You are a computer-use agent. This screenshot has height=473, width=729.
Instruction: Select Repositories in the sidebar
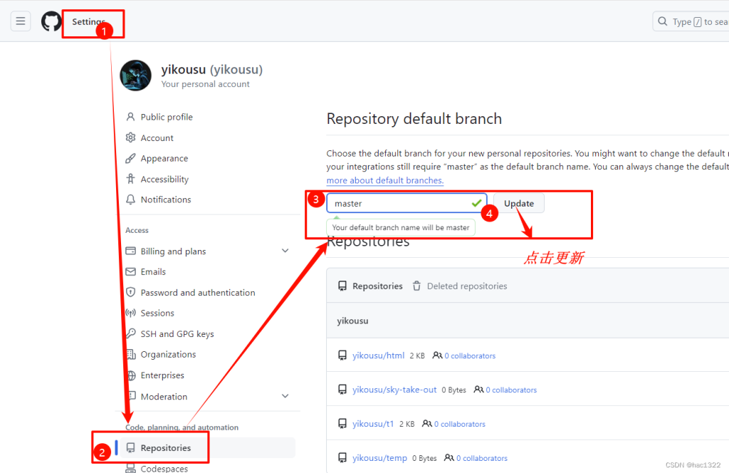click(x=165, y=447)
